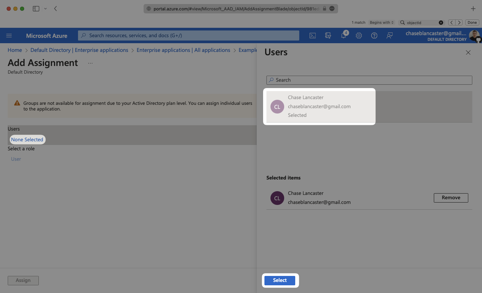Open the 'Begins with' match dropdown
482x293 pixels.
(381, 23)
